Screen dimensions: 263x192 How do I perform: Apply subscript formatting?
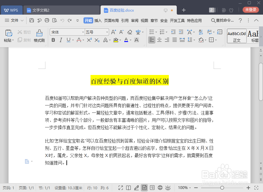coord(97,40)
